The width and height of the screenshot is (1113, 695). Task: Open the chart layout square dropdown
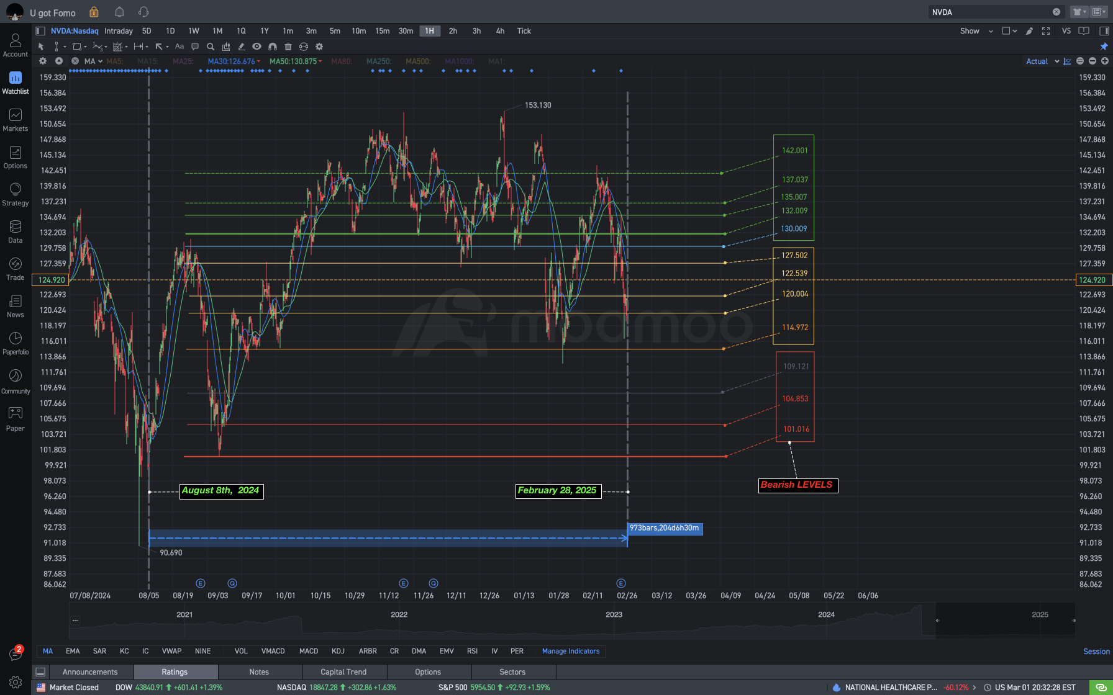click(x=1010, y=31)
